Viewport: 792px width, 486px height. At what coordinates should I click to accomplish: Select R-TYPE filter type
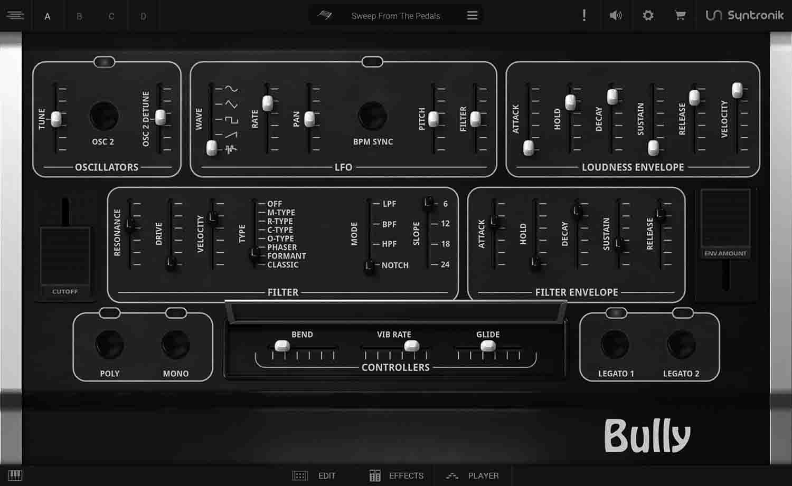279,221
